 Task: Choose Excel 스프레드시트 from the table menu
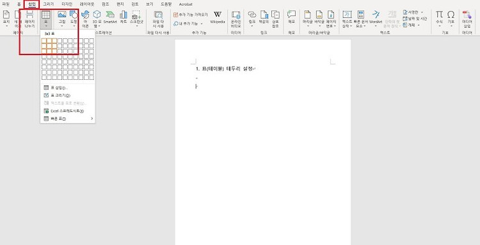[68, 111]
